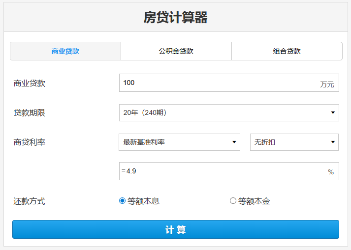Choose the 等额本金 repayment radio button

coord(233,201)
